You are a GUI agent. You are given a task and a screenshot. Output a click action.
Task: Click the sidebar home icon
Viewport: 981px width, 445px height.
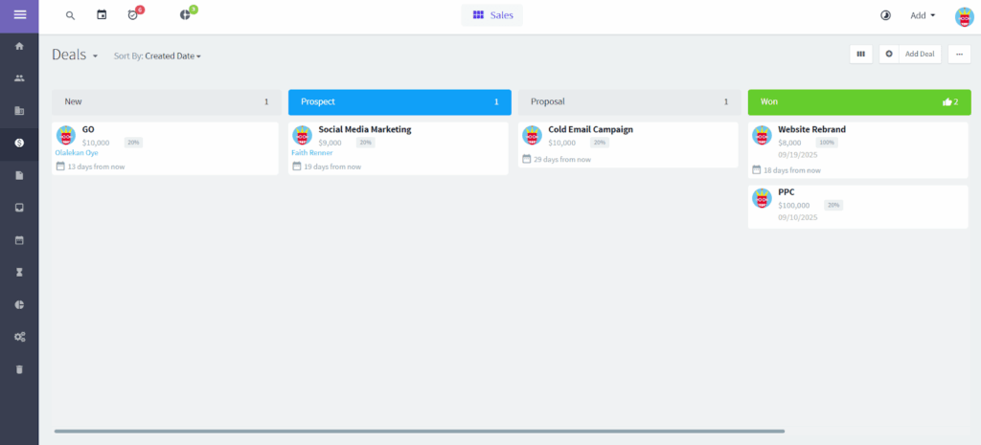pos(19,46)
